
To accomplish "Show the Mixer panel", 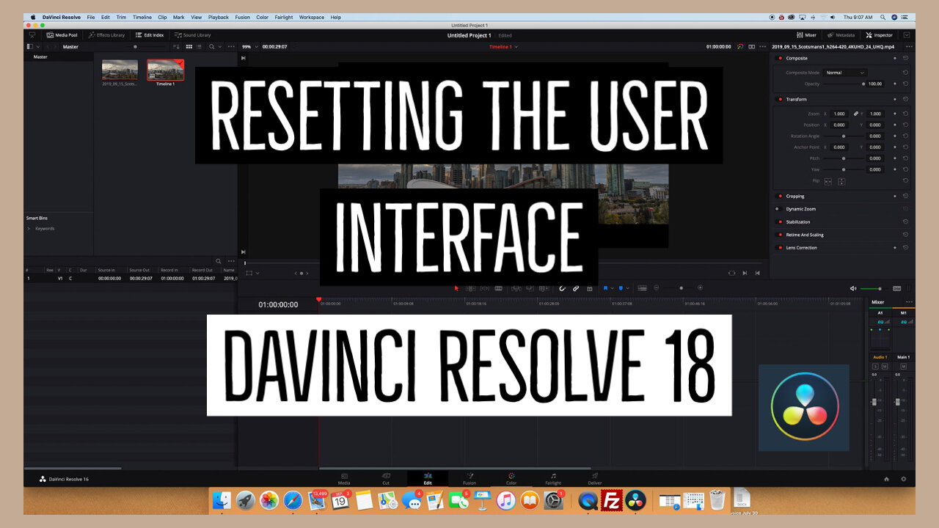I will (x=806, y=35).
